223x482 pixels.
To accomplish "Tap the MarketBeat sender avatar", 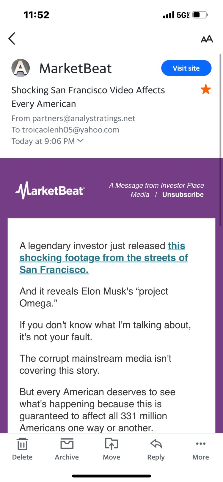I will (x=21, y=68).
